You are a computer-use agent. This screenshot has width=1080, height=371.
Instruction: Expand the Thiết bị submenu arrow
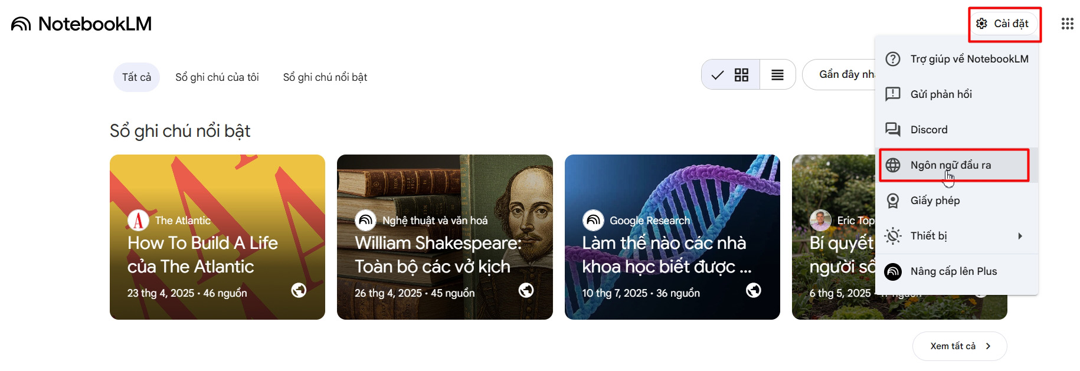(x=1020, y=236)
